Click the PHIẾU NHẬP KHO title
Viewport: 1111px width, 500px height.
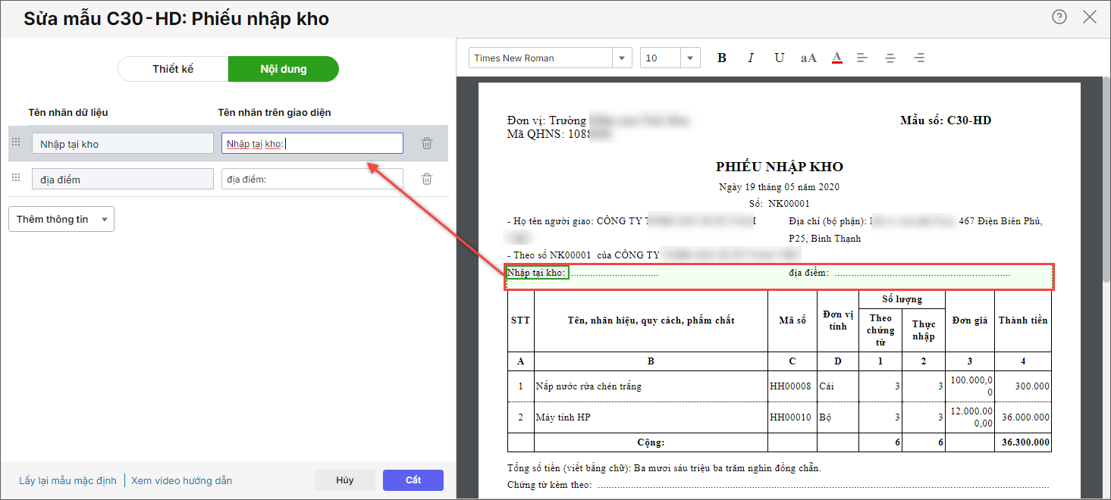pos(779,167)
